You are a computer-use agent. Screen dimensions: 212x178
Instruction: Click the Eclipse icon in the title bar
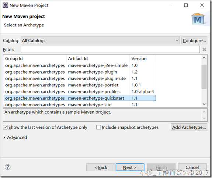tap(6, 5)
